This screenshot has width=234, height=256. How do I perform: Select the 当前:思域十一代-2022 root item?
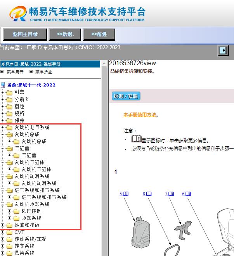31,85
